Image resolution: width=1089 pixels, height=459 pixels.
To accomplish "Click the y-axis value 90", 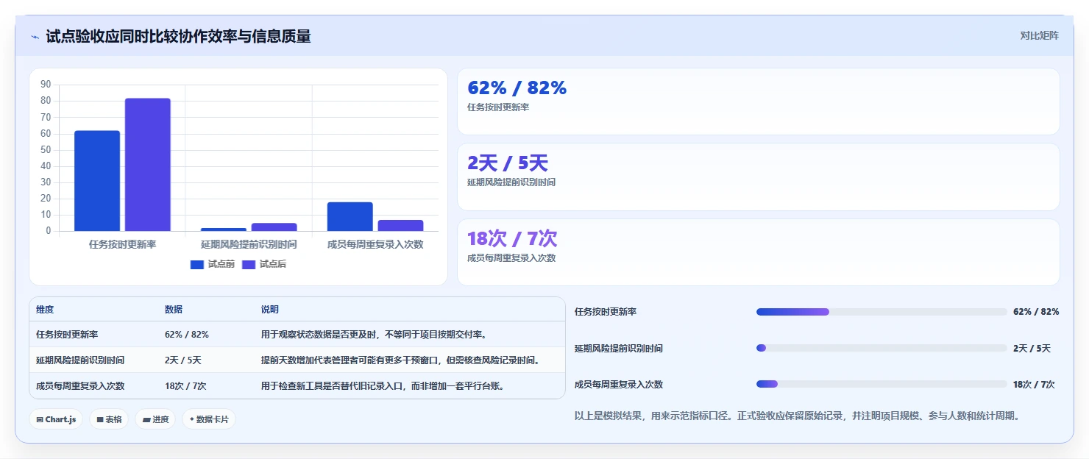I will tap(46, 85).
